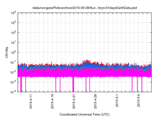Click the 10^-4 y-axis tick label
Image resolution: width=167 pixels, height=117 pixels.
[x=13, y=92]
